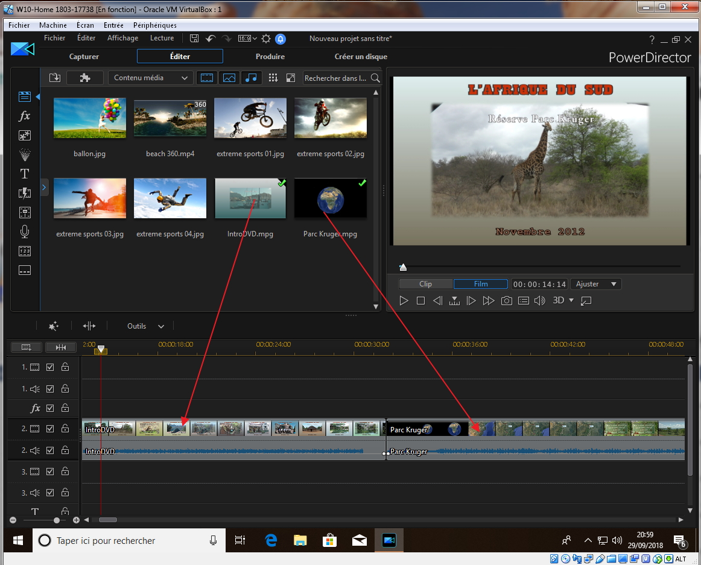
Task: Open the Voice-Over recording room microphone icon
Action: (x=24, y=232)
